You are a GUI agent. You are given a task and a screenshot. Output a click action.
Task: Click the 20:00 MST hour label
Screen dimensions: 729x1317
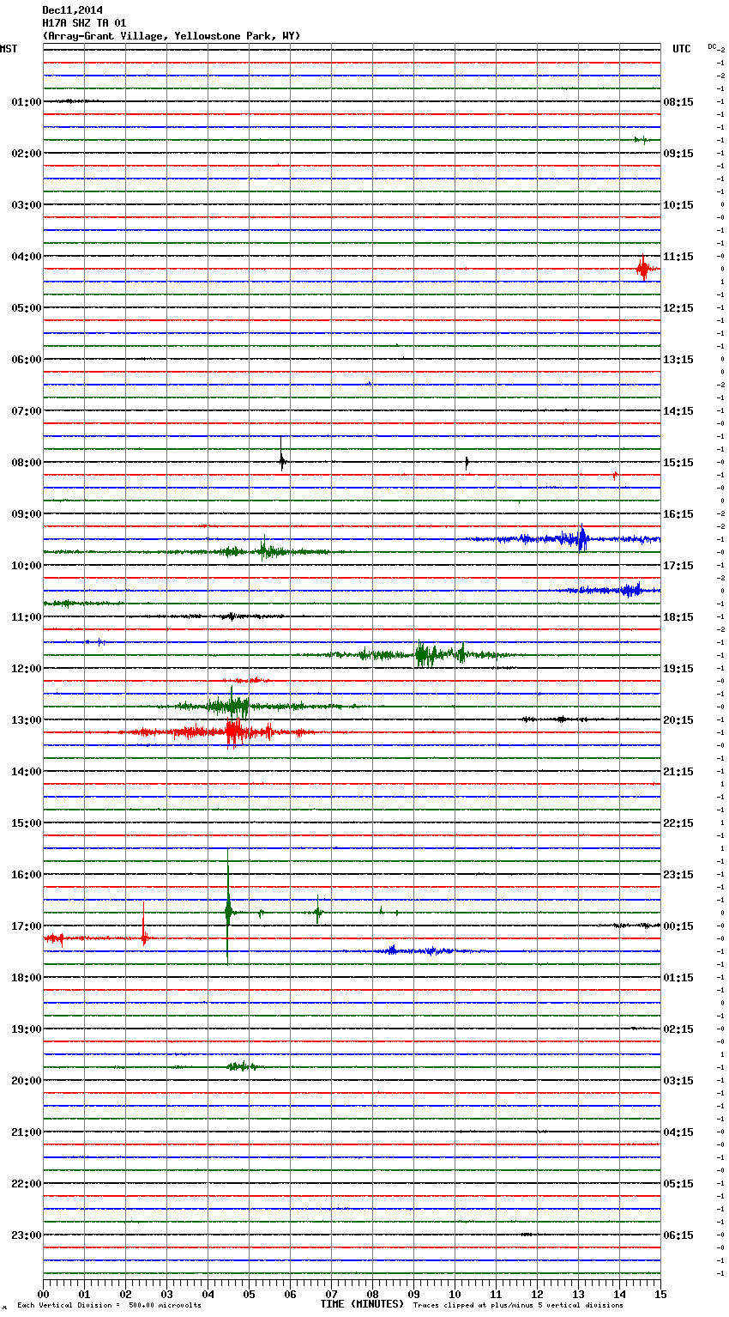(26, 1081)
